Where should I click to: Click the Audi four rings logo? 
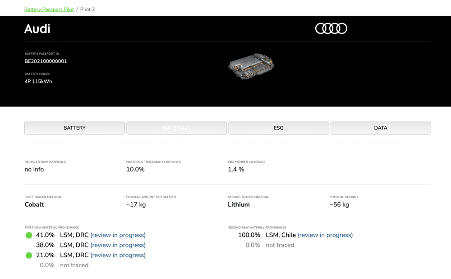pos(331,28)
